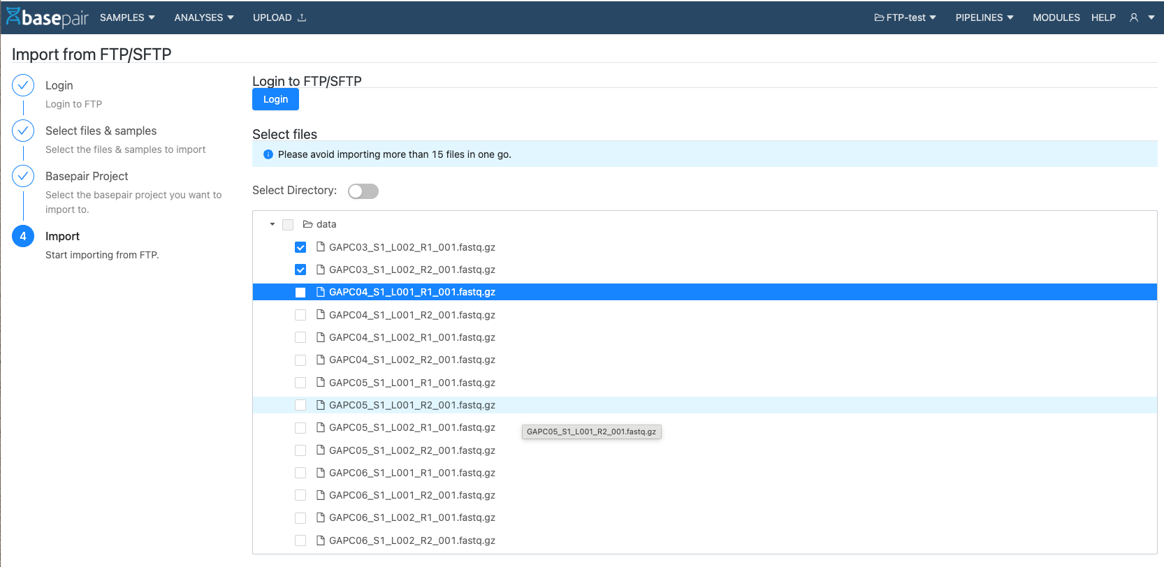The height and width of the screenshot is (567, 1164).
Task: Uncheck GAPC03_S1_L002_R1_001.fastq.gz checkbox
Action: [x=300, y=247]
